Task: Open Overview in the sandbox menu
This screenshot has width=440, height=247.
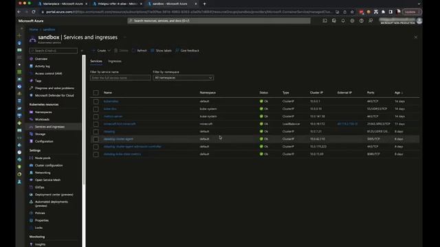Action: (41, 59)
